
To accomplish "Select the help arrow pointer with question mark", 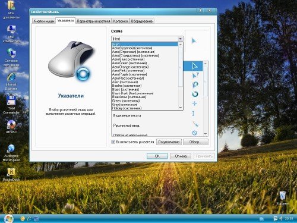I will point(195,76).
